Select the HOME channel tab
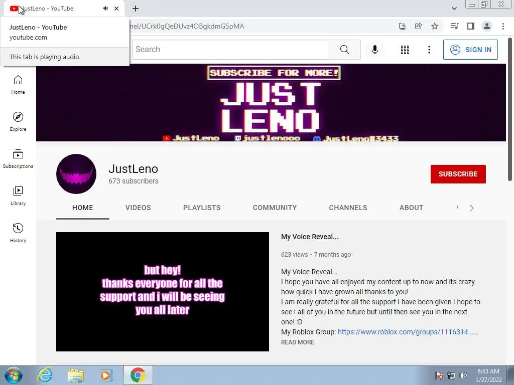 tap(83, 208)
